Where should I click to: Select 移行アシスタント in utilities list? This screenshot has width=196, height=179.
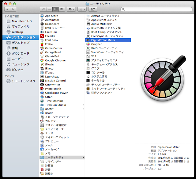click(x=108, y=93)
